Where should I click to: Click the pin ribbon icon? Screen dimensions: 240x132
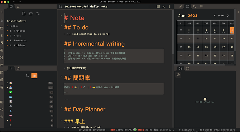2,21
